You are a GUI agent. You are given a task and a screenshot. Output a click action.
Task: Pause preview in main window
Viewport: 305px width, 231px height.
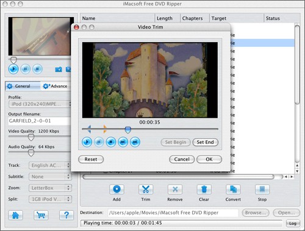pos(26,69)
